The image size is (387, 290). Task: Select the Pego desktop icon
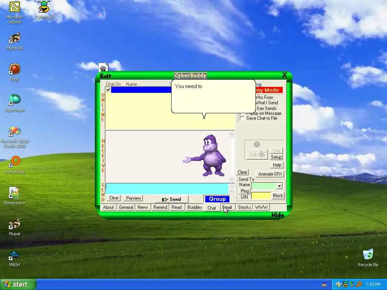pyautogui.click(x=14, y=72)
